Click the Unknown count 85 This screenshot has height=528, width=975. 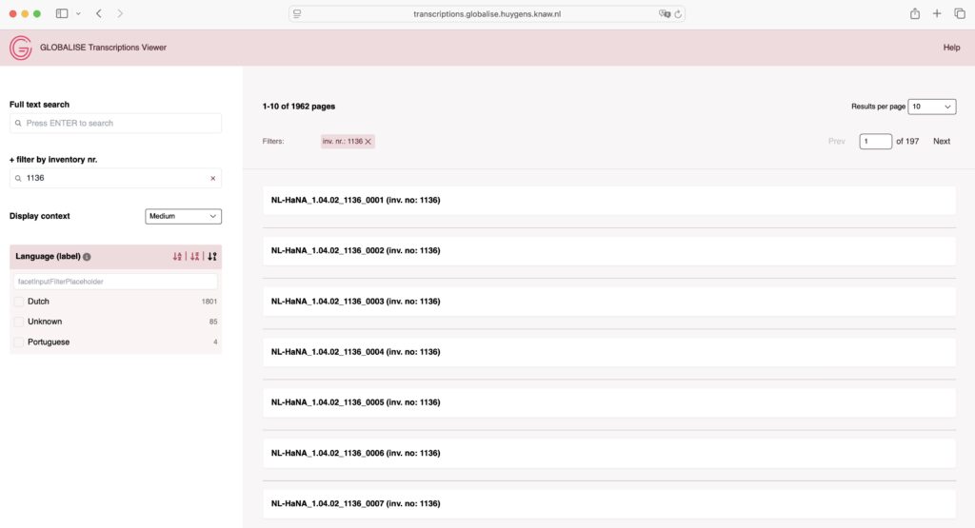(213, 322)
